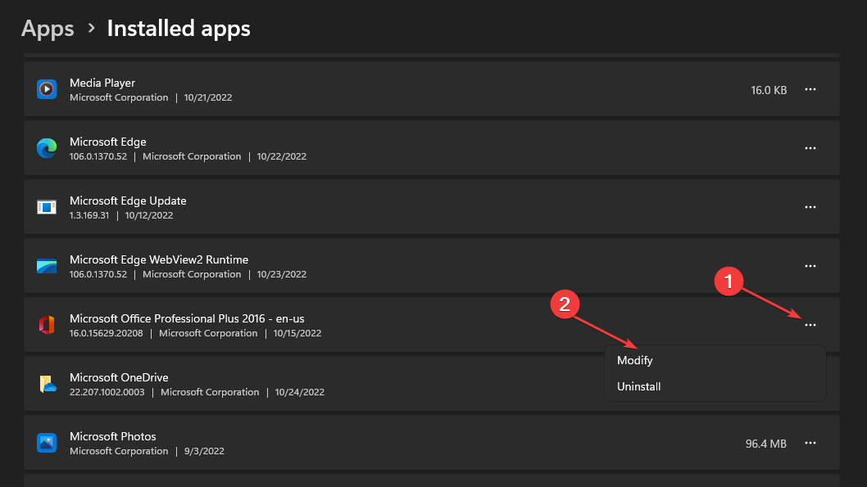Viewport: 867px width, 487px height.
Task: Open more options for Media Player
Action: click(810, 89)
